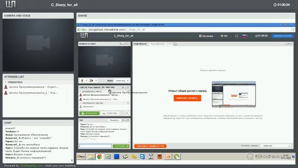This screenshot has width=298, height=168.
Task: Click the green invite button under attendee list
Action: (x=89, y=113)
